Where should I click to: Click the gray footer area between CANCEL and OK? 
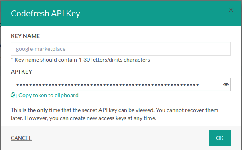[120, 138]
